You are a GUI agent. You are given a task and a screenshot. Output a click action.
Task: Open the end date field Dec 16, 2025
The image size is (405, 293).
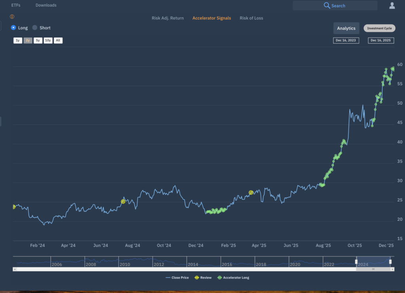point(380,40)
